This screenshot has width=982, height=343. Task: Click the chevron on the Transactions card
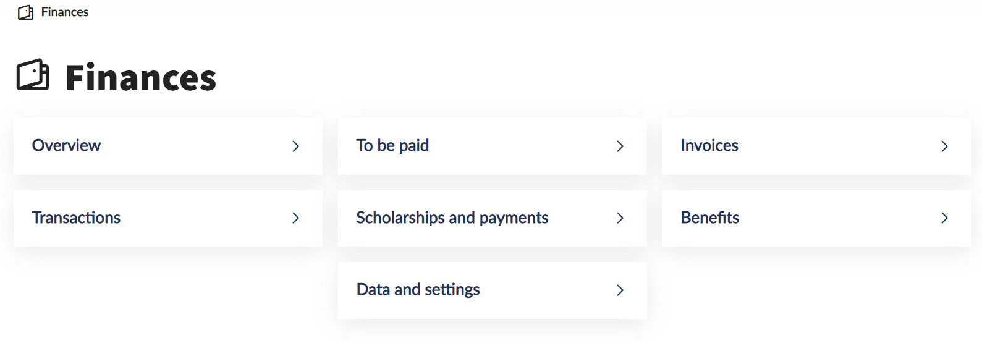[296, 218]
